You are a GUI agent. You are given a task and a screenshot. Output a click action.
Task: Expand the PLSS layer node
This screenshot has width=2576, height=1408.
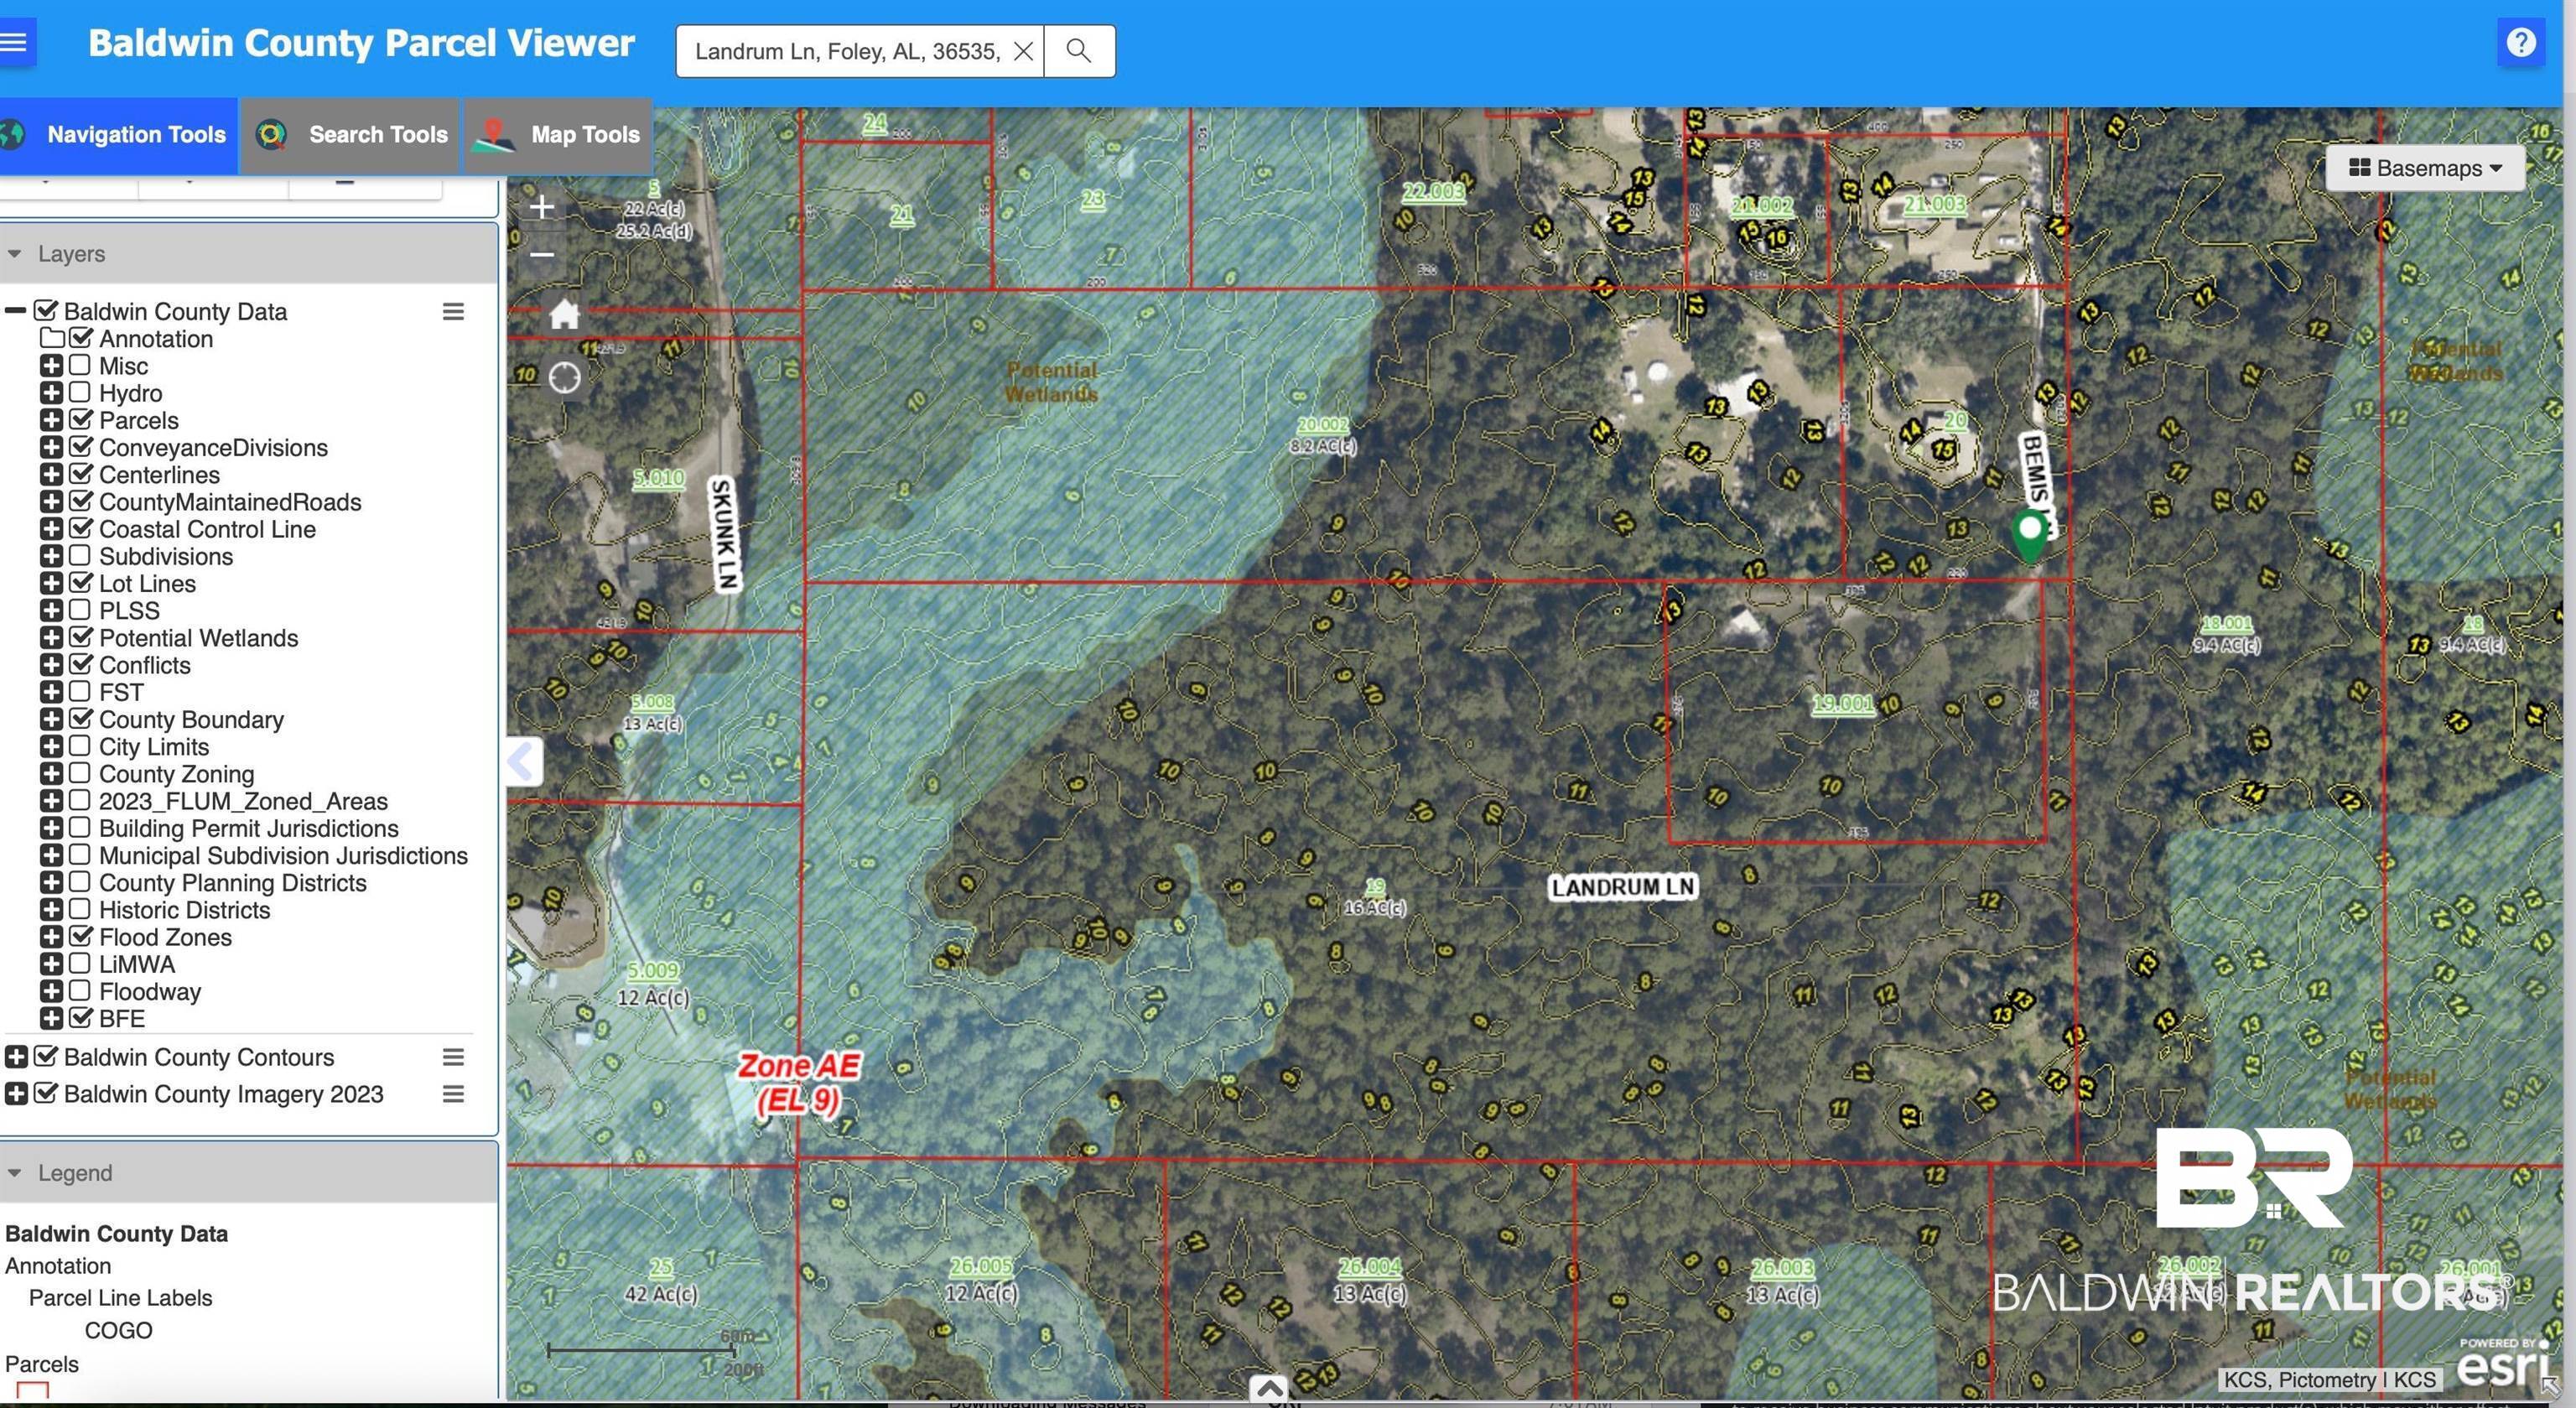[x=51, y=610]
